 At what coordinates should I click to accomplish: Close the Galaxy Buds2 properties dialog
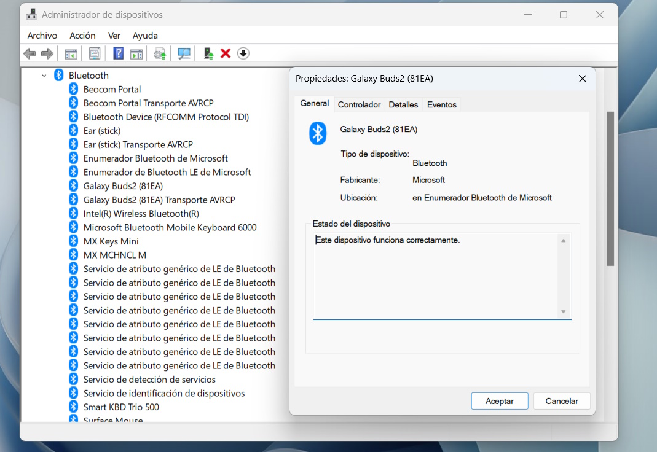tap(582, 79)
